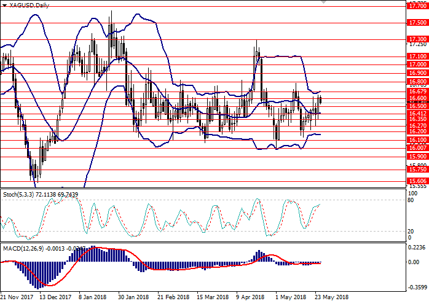Select the 16.679 price label
Image resolution: width=429 pixels, height=301 pixels.
coord(417,91)
